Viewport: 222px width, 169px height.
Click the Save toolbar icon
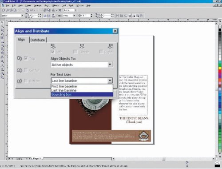click(x=11, y=10)
